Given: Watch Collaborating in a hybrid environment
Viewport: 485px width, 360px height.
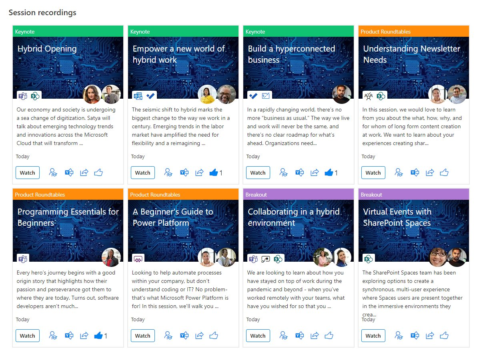Looking at the screenshot, I should coord(258,336).
